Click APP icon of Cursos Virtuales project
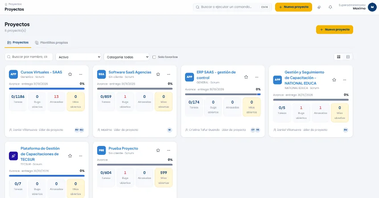 coord(13,74)
